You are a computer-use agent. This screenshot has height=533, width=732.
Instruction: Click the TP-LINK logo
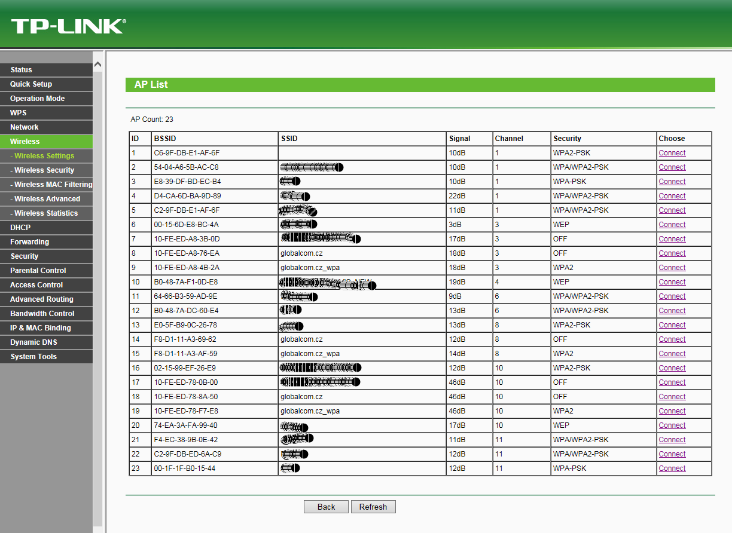click(68, 26)
